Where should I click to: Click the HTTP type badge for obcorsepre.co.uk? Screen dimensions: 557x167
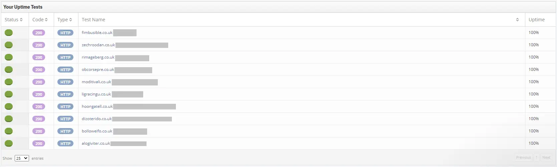point(65,70)
